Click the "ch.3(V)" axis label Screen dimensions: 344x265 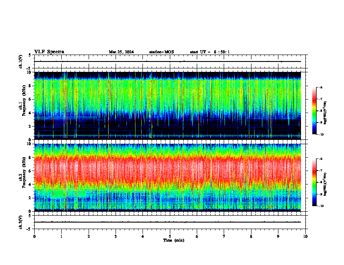[20, 222]
